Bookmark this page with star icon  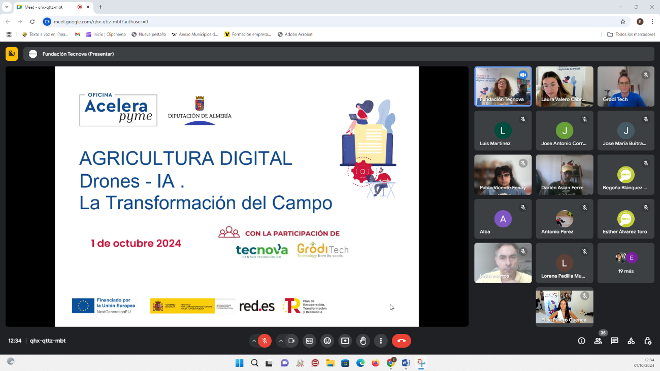click(622, 22)
